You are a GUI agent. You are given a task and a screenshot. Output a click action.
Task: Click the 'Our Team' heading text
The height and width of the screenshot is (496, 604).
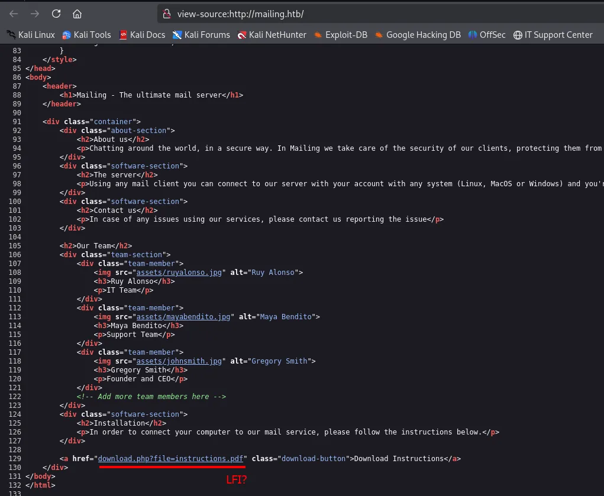pos(93,245)
